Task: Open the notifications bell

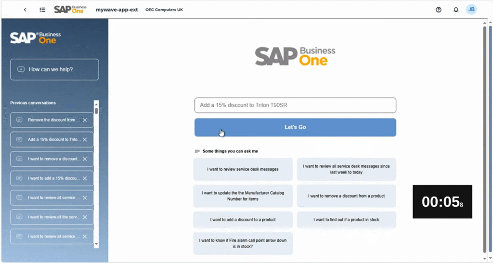Action: click(x=456, y=10)
